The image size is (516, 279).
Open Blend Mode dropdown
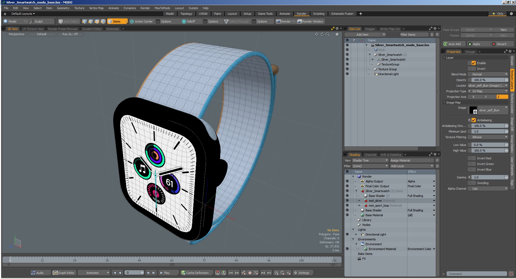490,74
